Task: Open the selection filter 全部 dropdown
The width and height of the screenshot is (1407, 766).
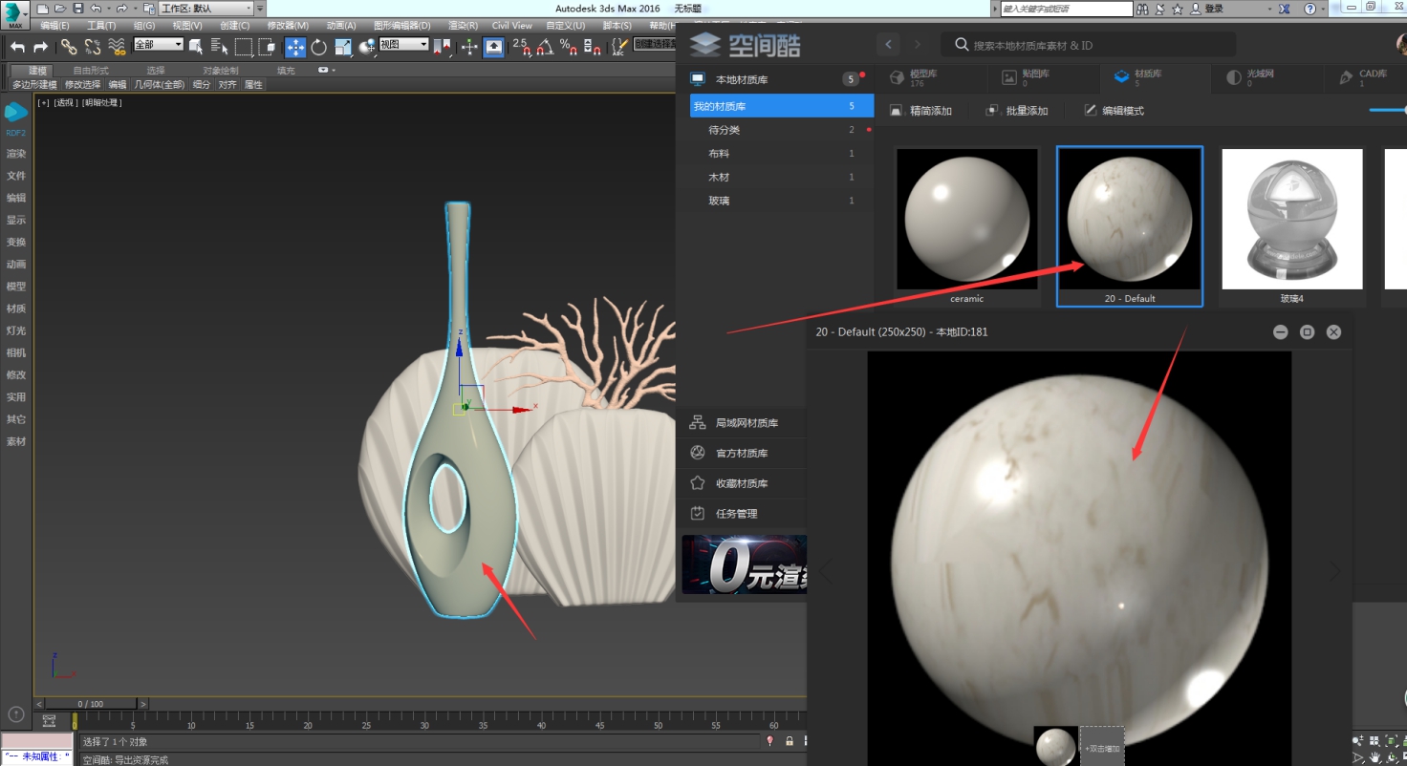Action: [158, 44]
